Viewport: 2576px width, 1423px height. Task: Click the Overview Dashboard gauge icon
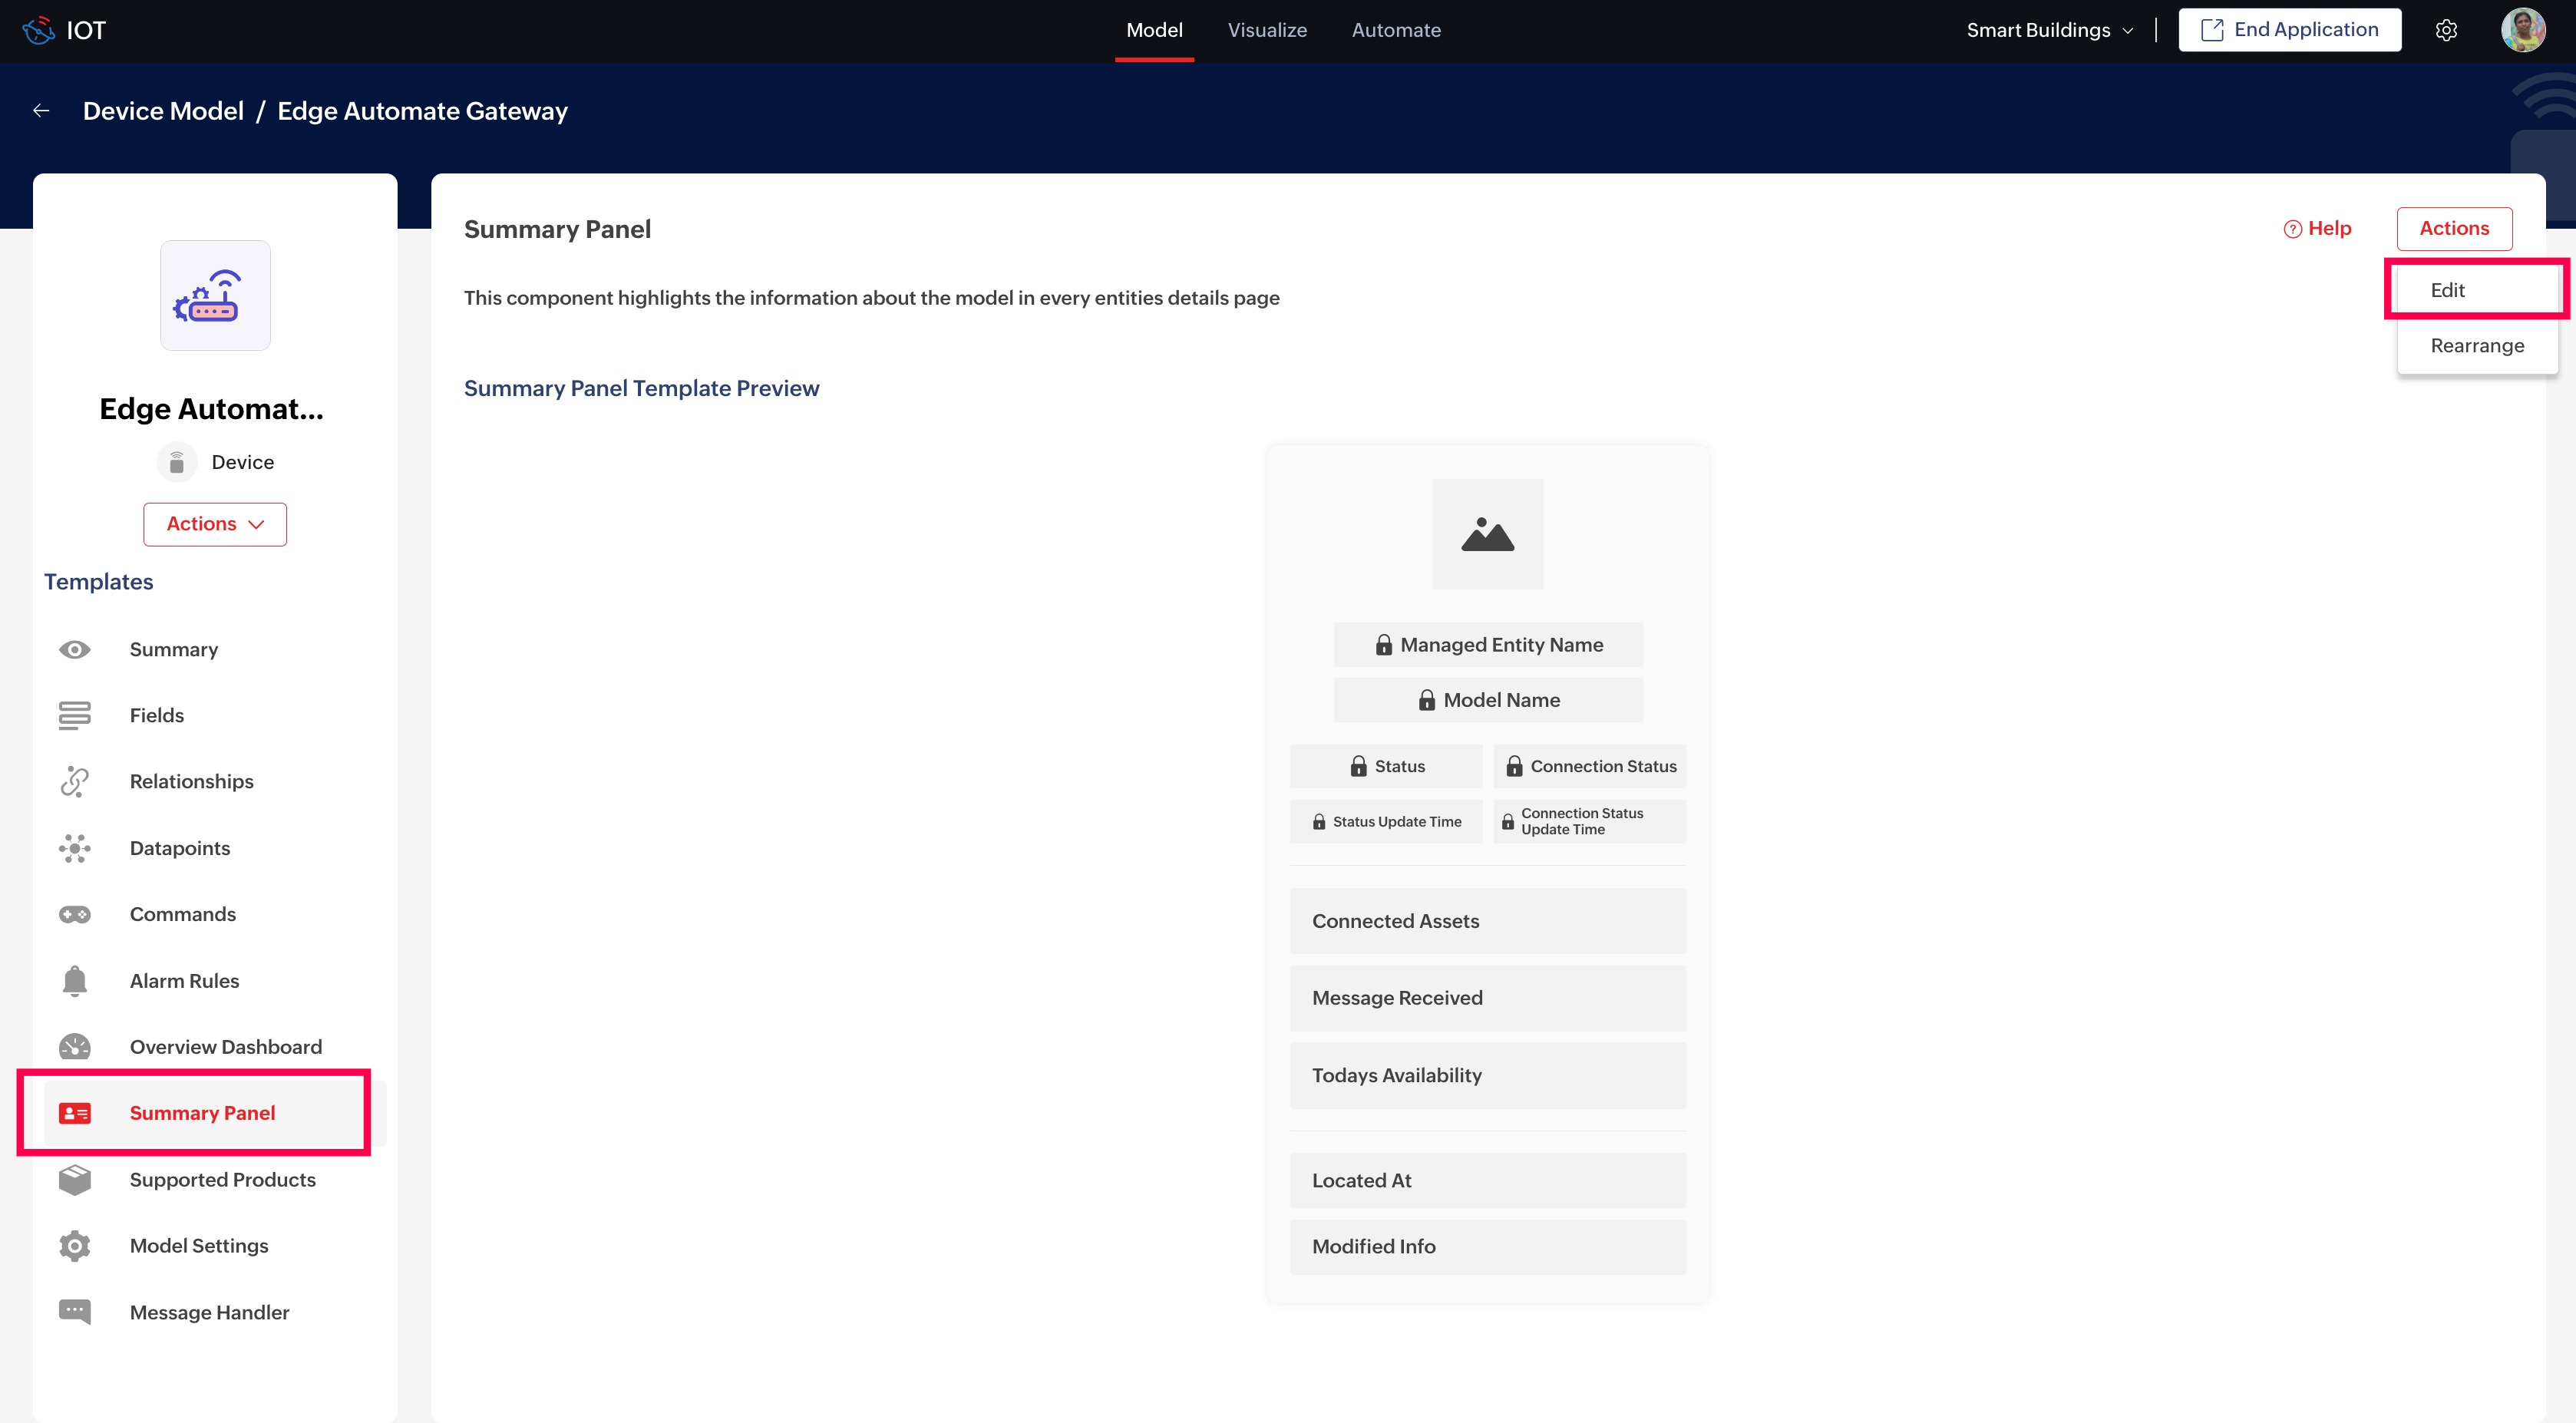coord(74,1047)
